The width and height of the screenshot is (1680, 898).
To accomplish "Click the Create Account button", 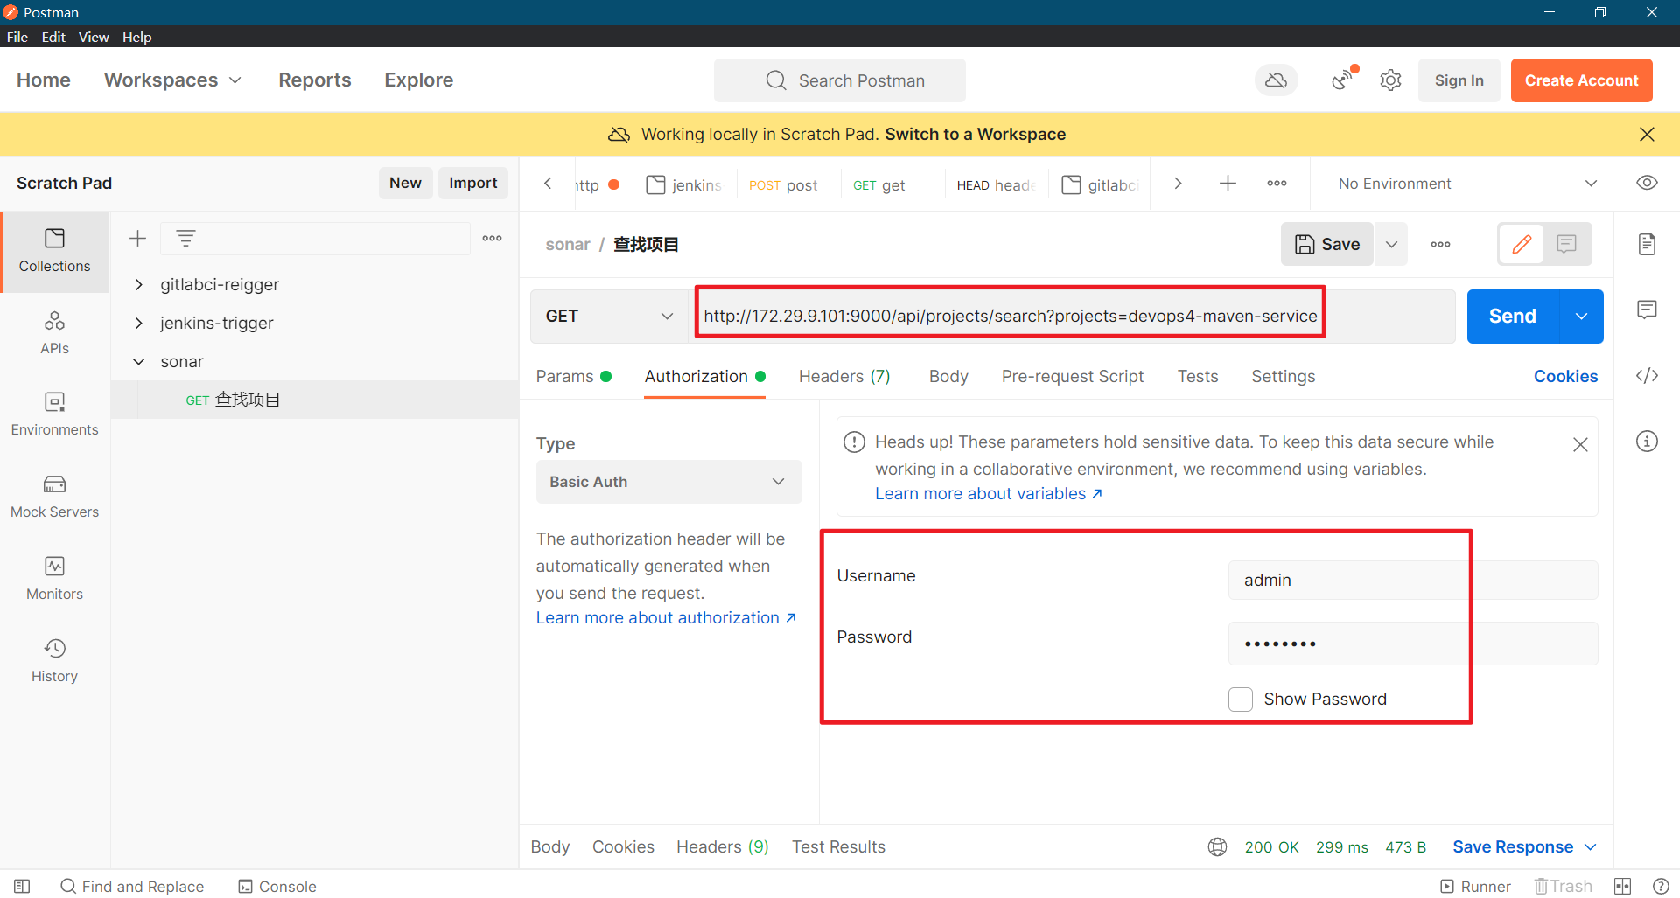I will click(1581, 80).
